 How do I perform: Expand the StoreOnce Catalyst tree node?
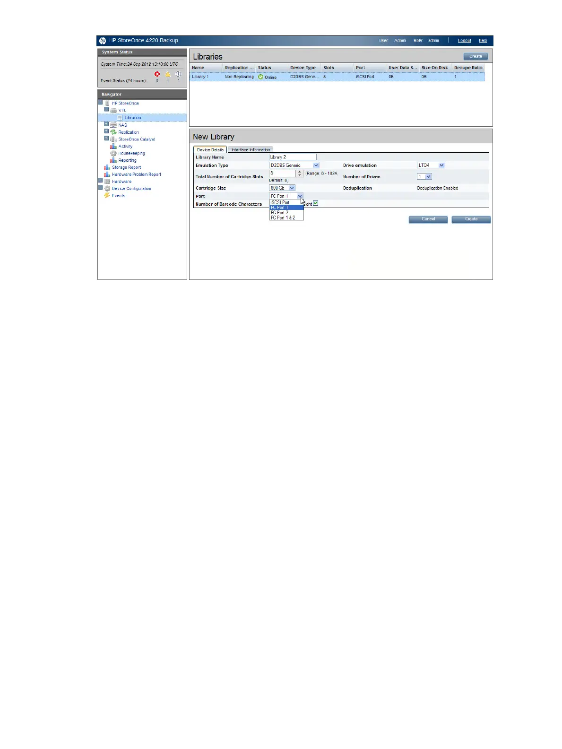click(x=106, y=139)
